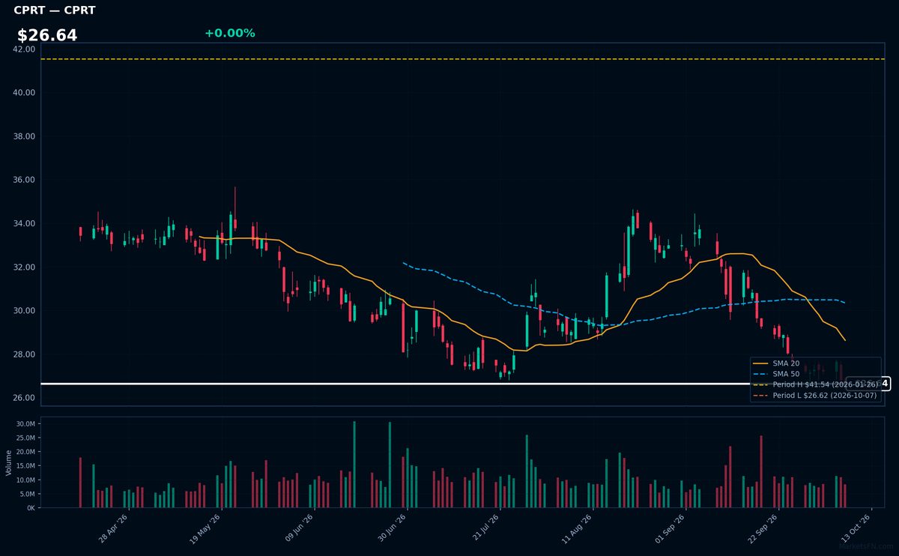
Task: Pick the "09 Jun '26" date label
Action: click(298, 528)
